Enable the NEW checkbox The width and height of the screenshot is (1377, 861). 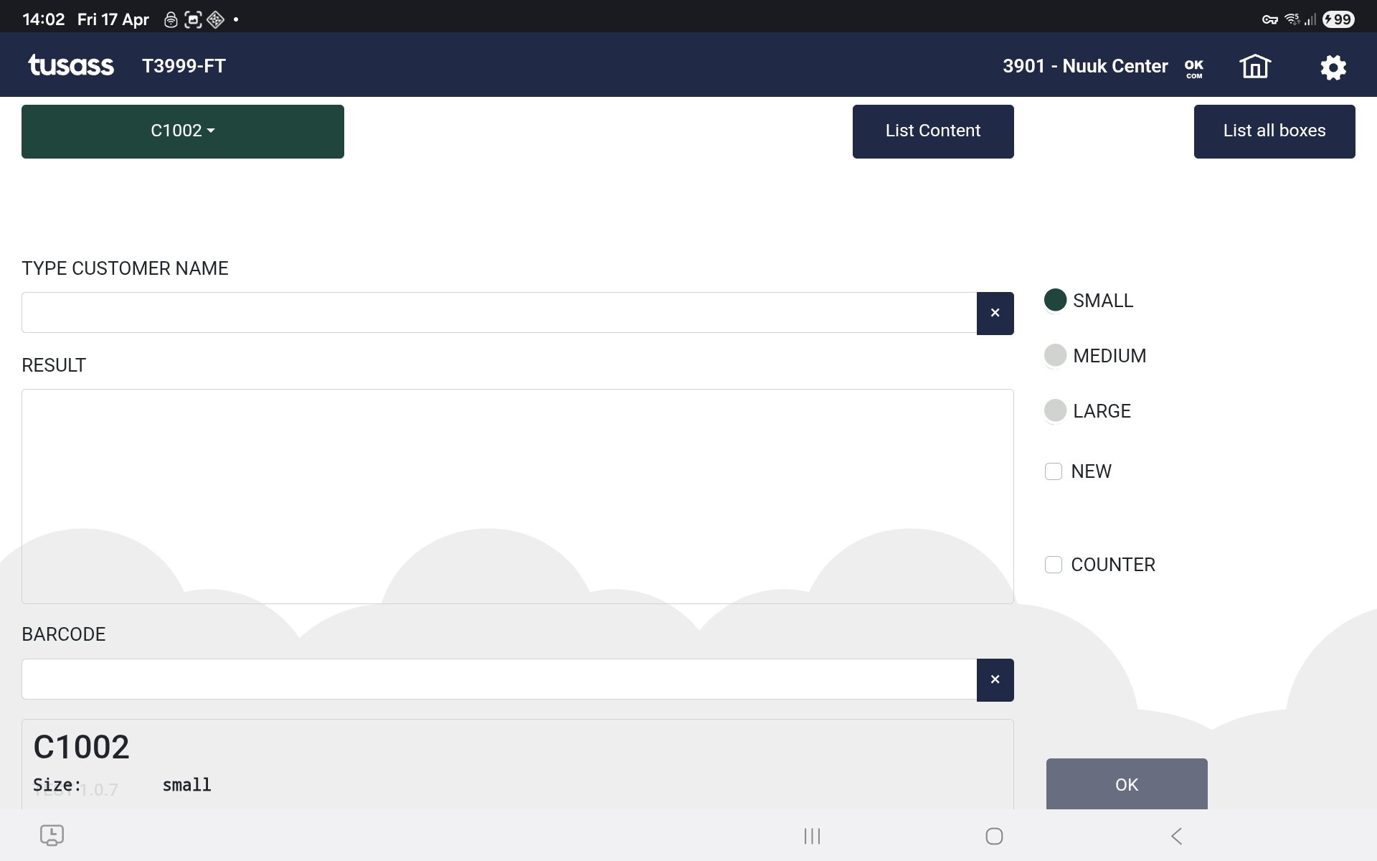1054,471
